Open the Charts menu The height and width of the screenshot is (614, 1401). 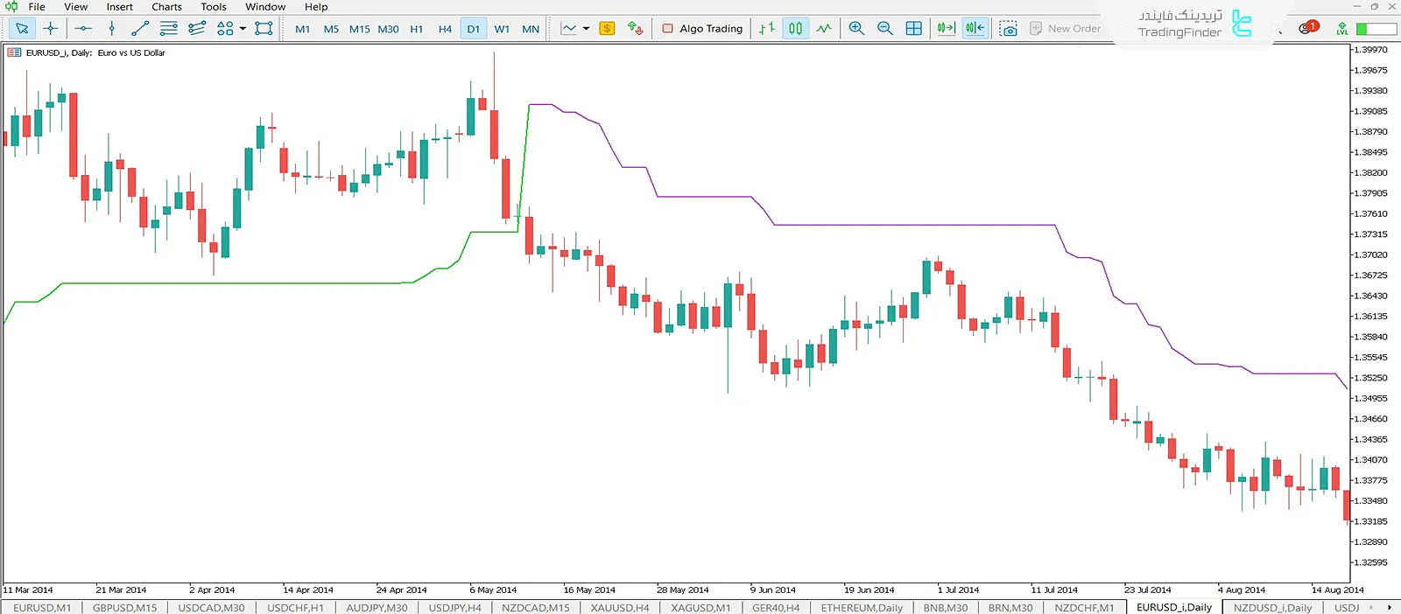(x=166, y=7)
